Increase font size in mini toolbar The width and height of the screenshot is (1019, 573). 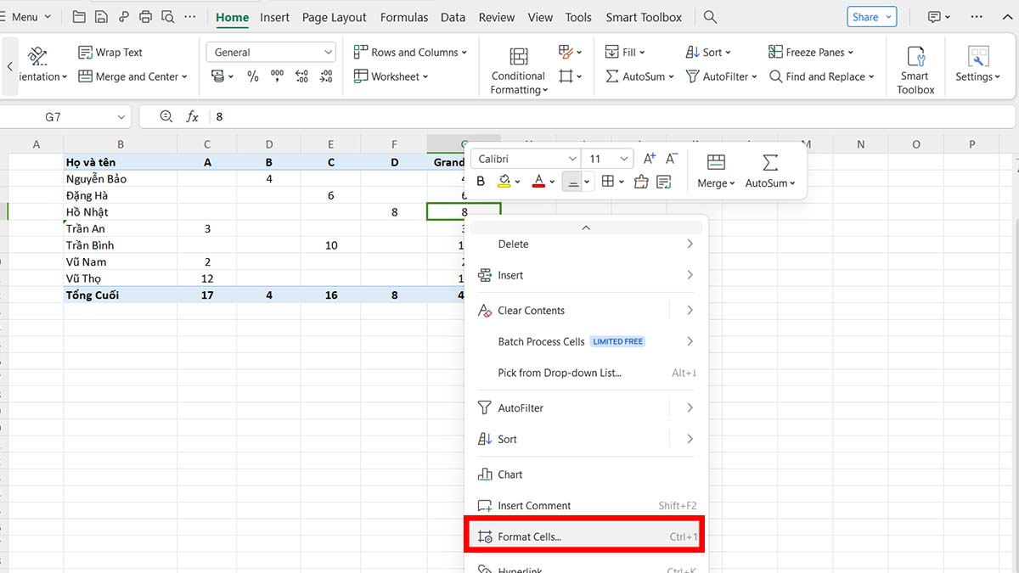(650, 159)
